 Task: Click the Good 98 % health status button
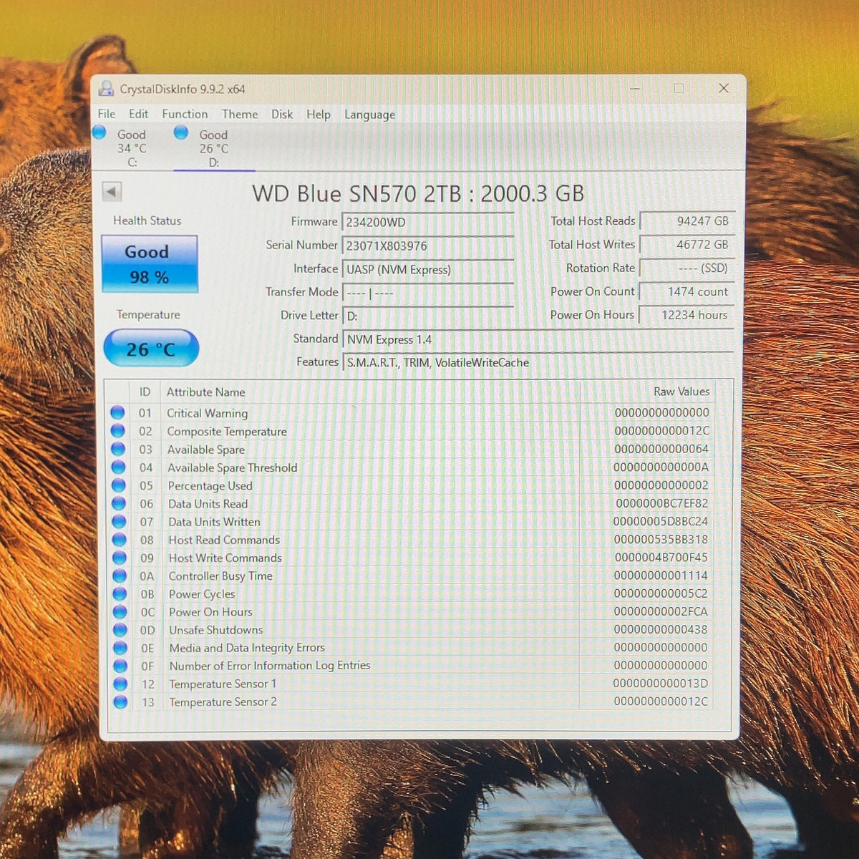coord(150,263)
